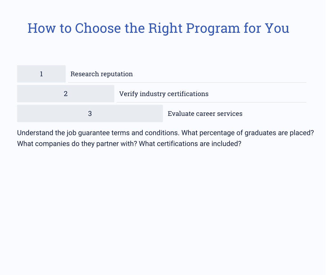Click the question about percentage of graduates placed
326x275 pixels.
pos(248,133)
